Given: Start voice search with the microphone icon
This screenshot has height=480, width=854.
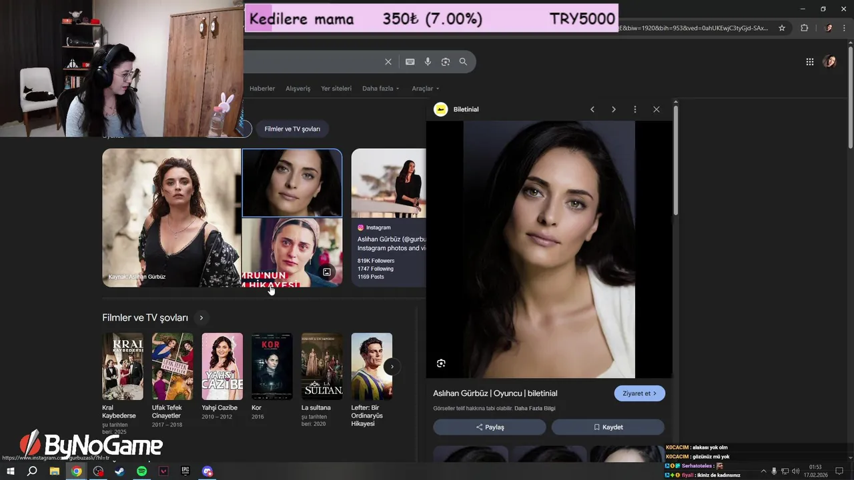Looking at the screenshot, I should point(428,62).
